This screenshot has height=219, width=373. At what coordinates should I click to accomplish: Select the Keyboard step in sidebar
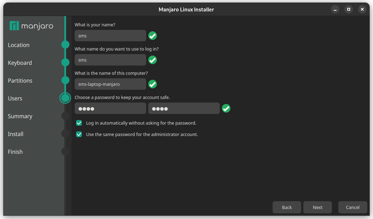[x=20, y=63]
